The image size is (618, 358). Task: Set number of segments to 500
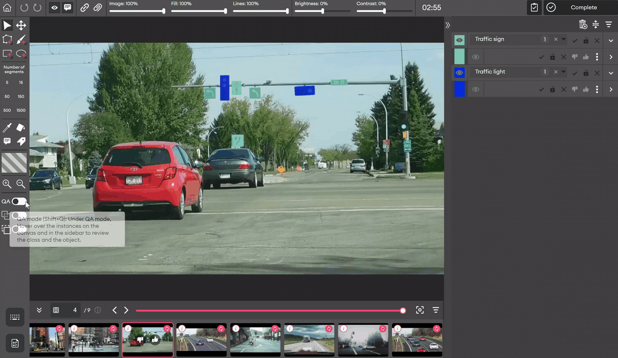click(x=7, y=110)
